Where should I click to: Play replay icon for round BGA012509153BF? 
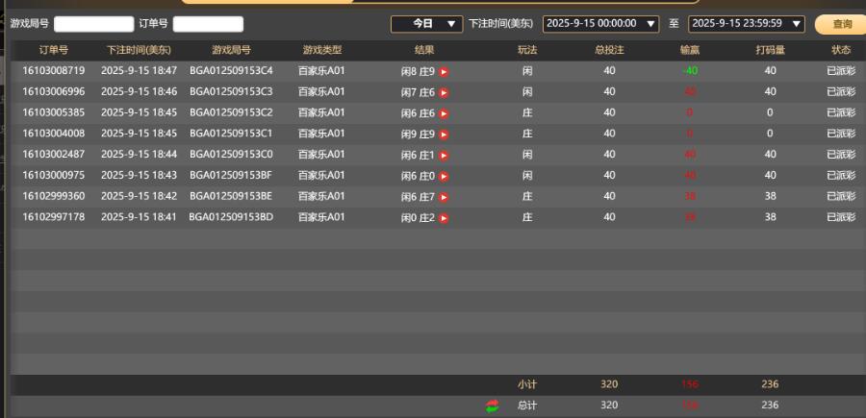[x=444, y=176]
